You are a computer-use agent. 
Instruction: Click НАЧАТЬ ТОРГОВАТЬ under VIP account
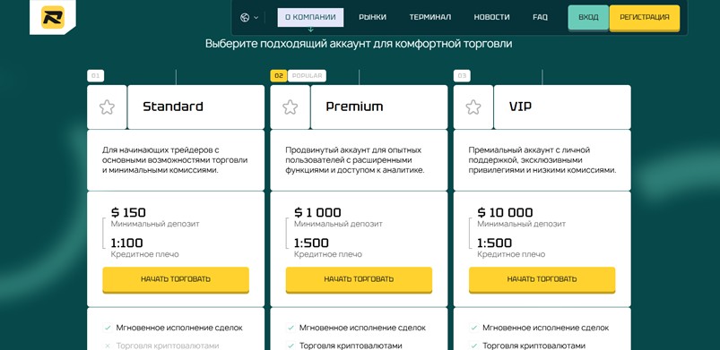(542, 279)
